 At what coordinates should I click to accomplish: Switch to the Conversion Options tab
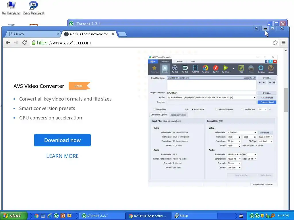(x=159, y=115)
